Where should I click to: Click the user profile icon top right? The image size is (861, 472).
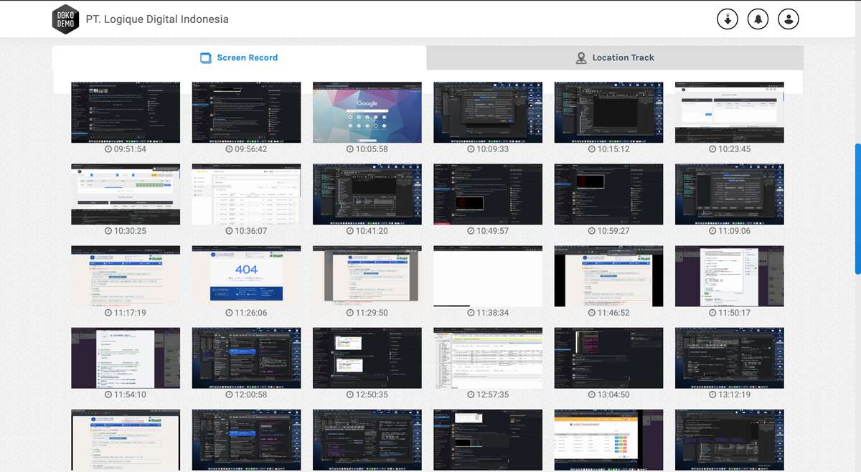coord(789,19)
